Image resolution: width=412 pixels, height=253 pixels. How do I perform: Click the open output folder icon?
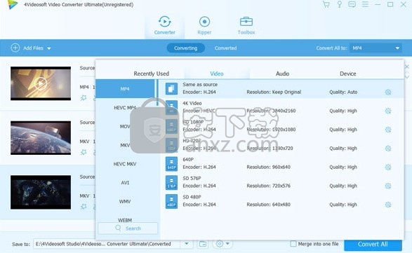tap(203, 244)
